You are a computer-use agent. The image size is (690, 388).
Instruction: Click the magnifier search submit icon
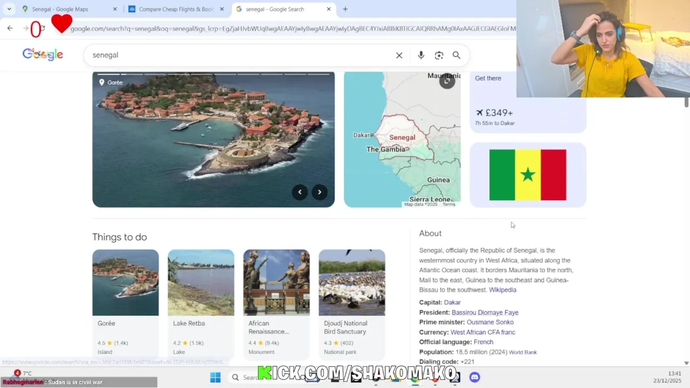457,55
